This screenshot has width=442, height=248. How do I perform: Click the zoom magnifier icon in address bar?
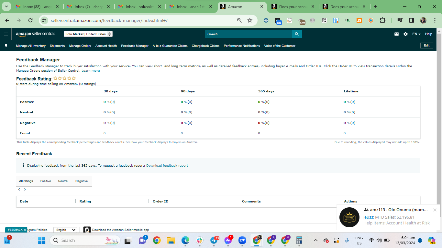pos(239,20)
